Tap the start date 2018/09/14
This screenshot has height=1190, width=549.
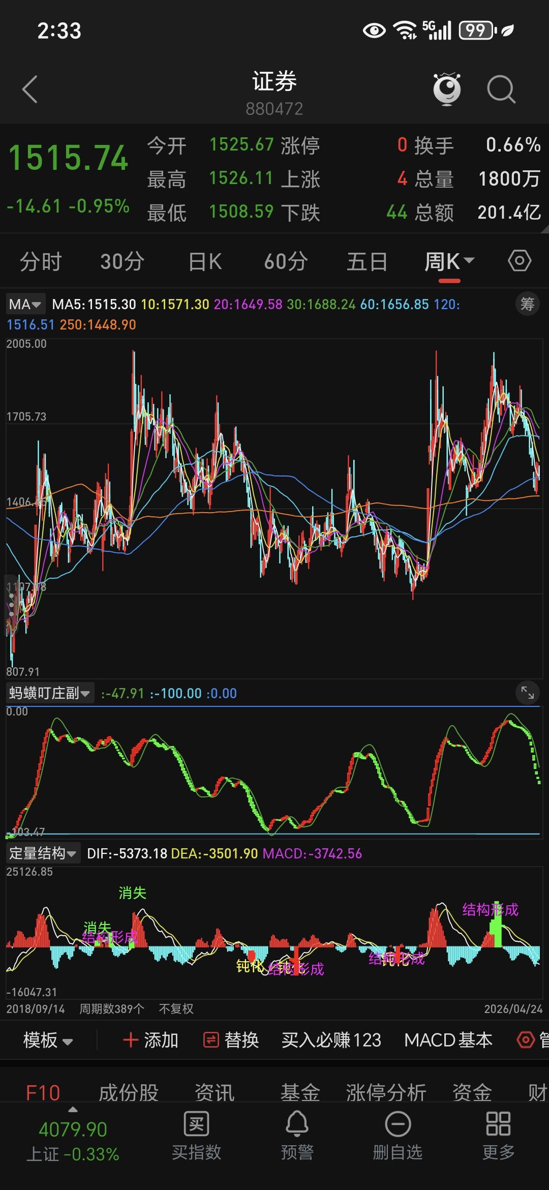pos(36,1008)
